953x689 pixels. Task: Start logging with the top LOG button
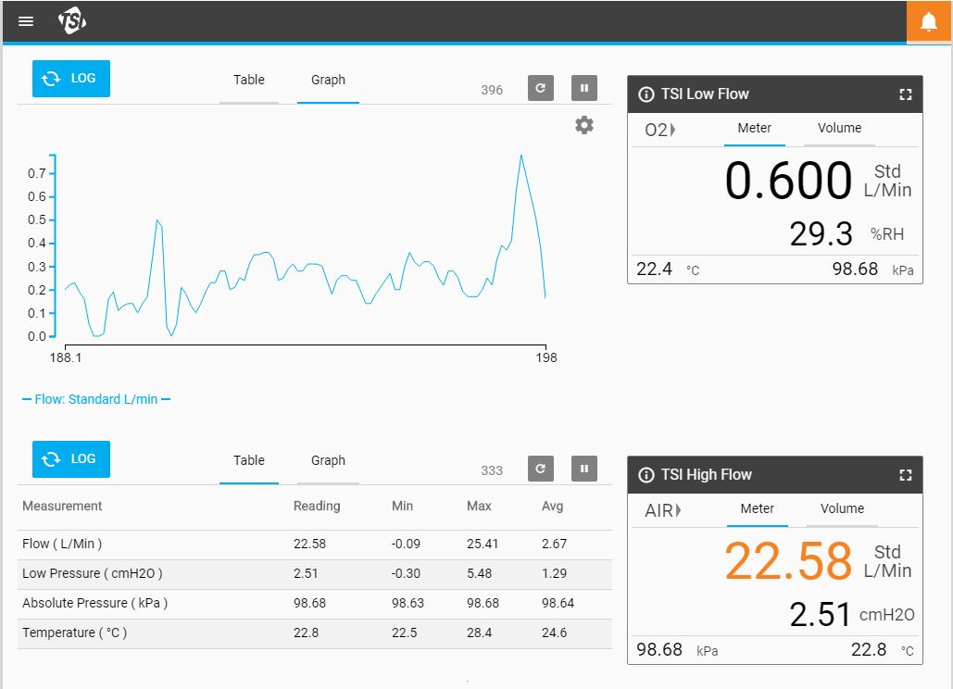tap(71, 79)
